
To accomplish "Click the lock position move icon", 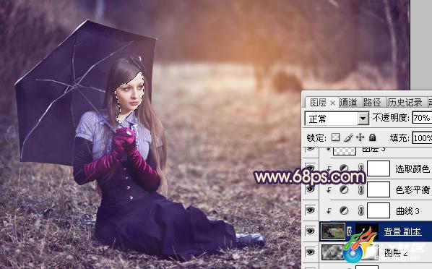I will [x=360, y=137].
